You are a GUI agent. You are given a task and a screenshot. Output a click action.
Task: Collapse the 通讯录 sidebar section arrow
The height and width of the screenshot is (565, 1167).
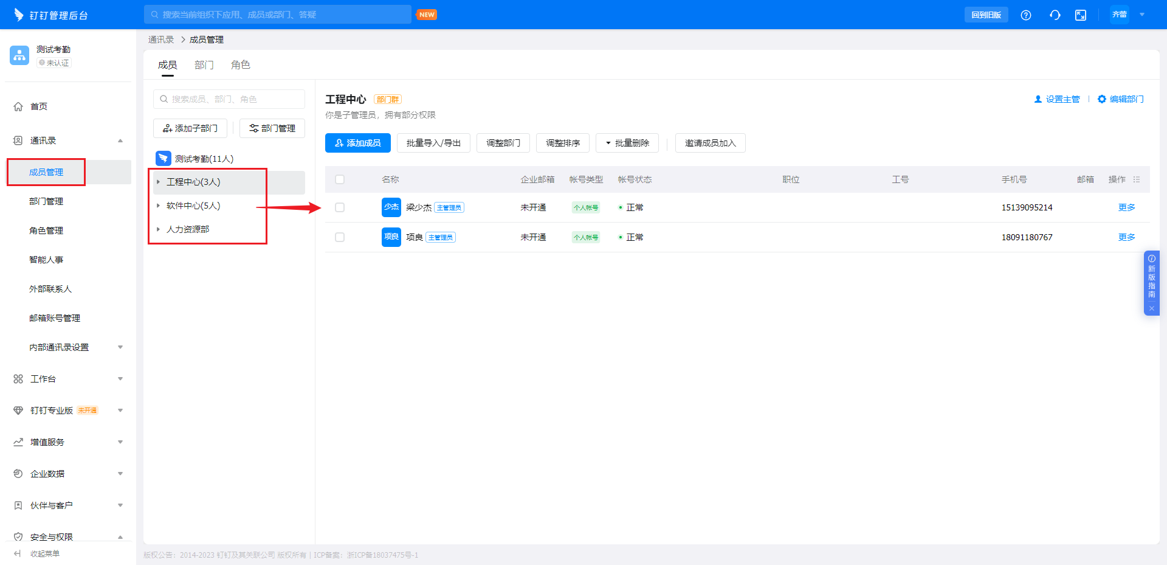[x=120, y=140]
